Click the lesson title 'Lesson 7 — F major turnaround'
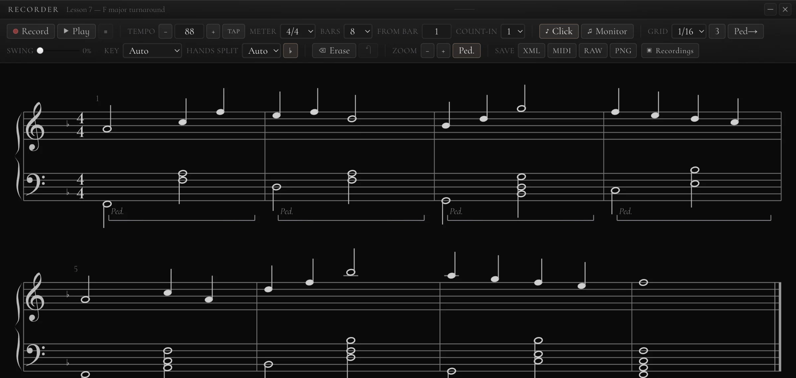 [115, 9]
